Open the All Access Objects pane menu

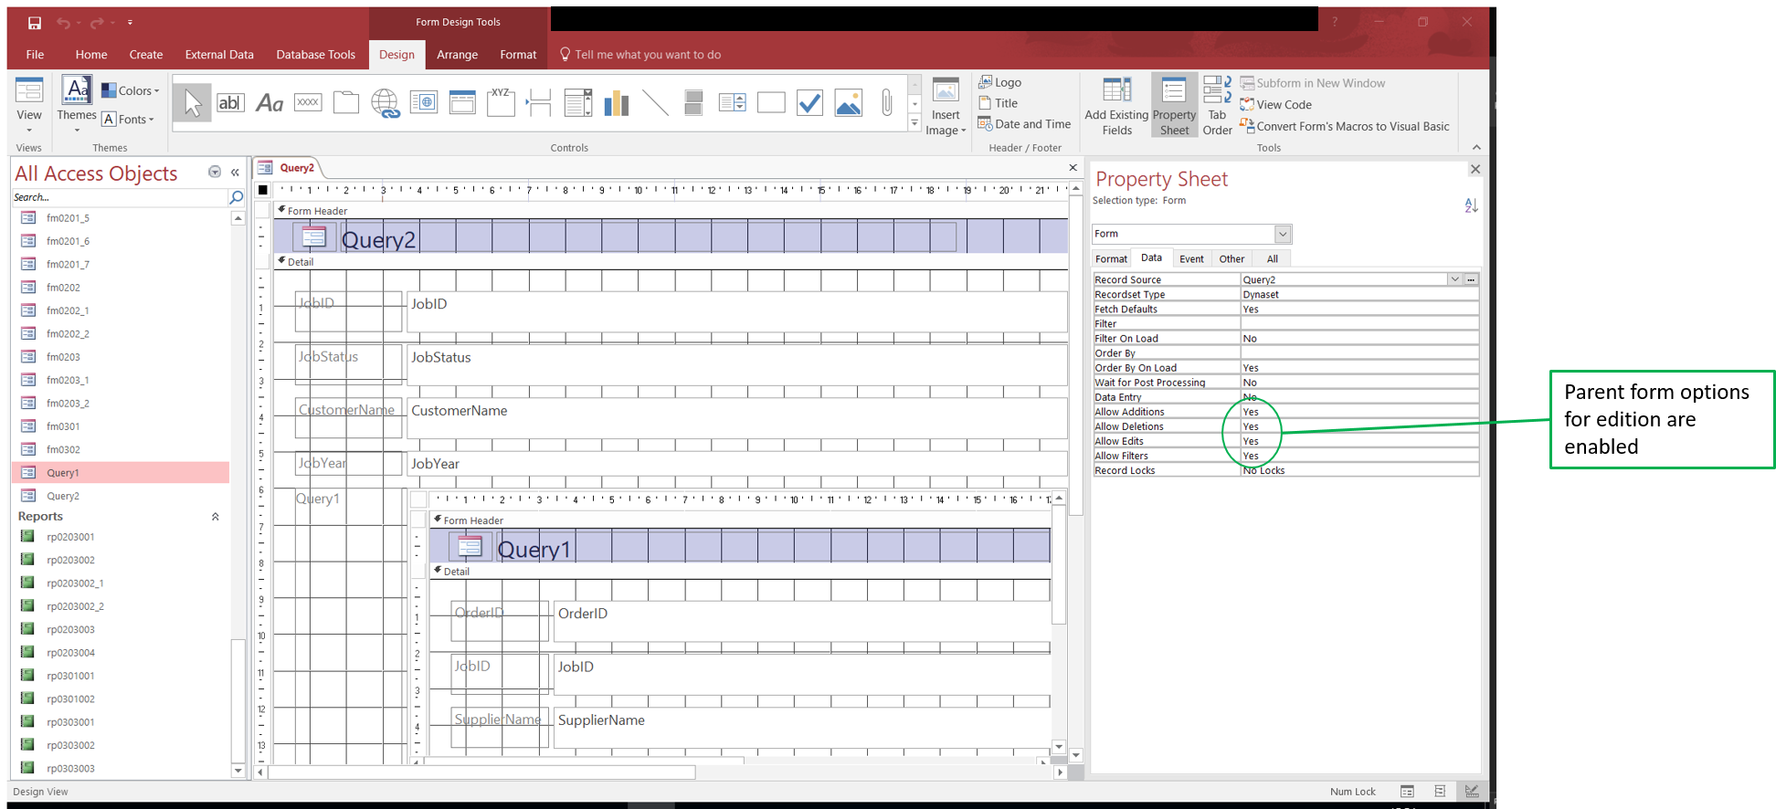click(215, 172)
